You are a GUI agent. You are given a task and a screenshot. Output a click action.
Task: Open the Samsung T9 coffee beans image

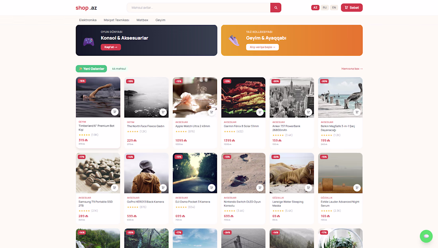pos(98,173)
